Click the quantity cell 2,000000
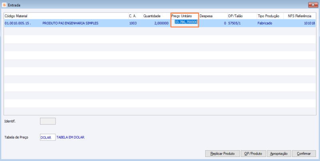The height and width of the screenshot is (161, 320). (161, 23)
